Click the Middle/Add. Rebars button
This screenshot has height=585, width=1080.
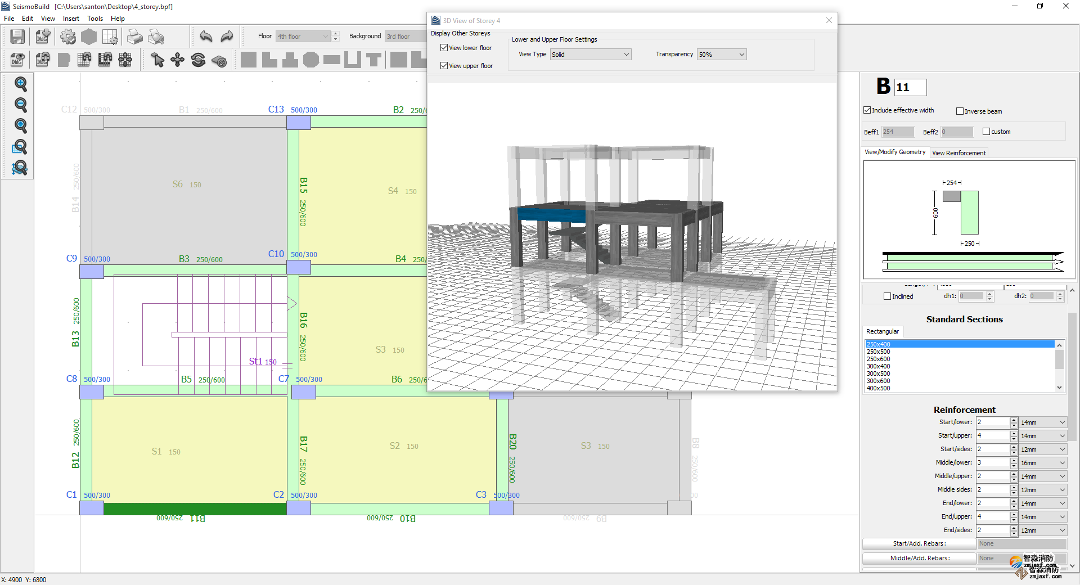(919, 558)
